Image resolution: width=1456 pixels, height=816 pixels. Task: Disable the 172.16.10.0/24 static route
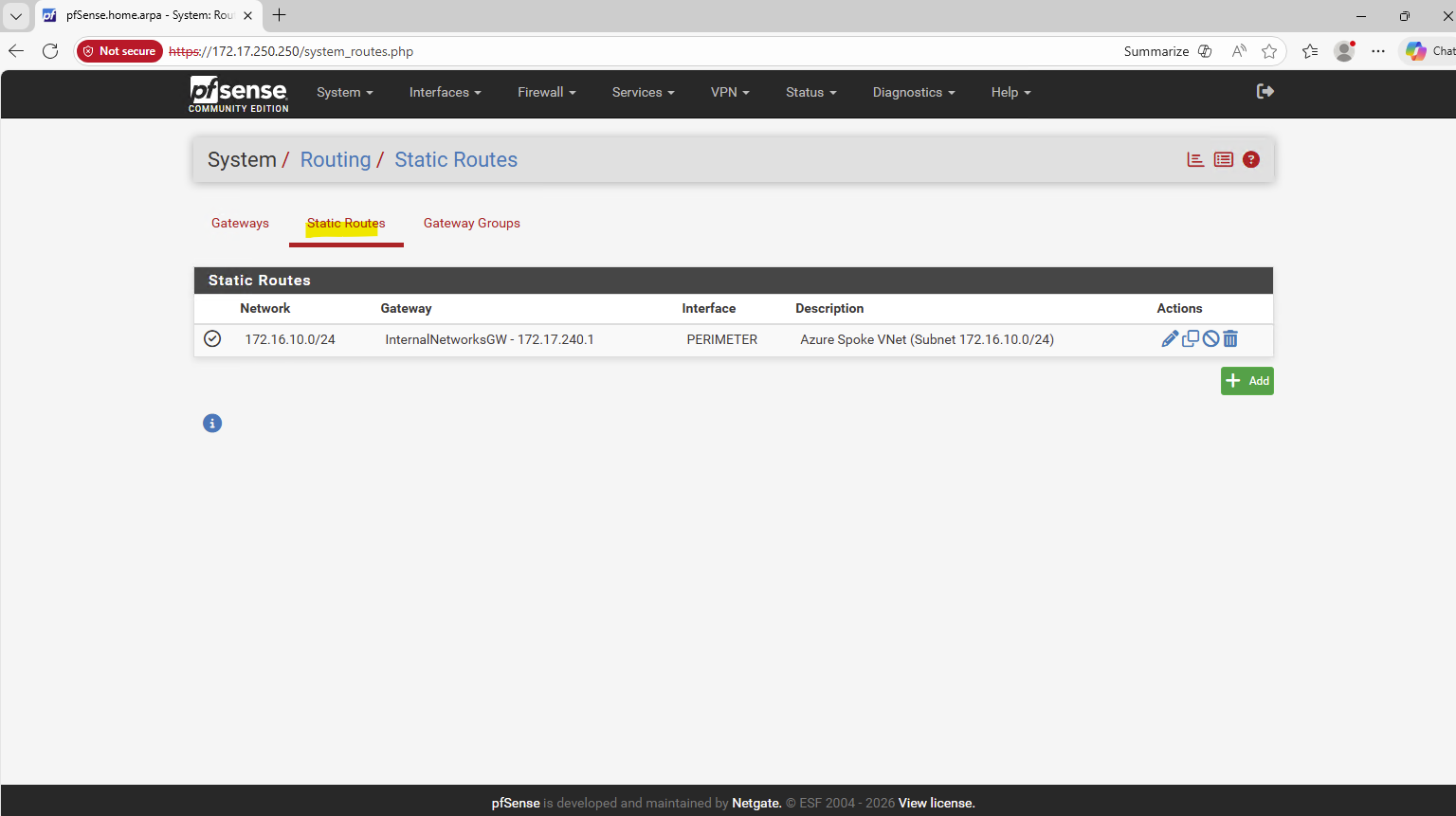[x=1210, y=338]
